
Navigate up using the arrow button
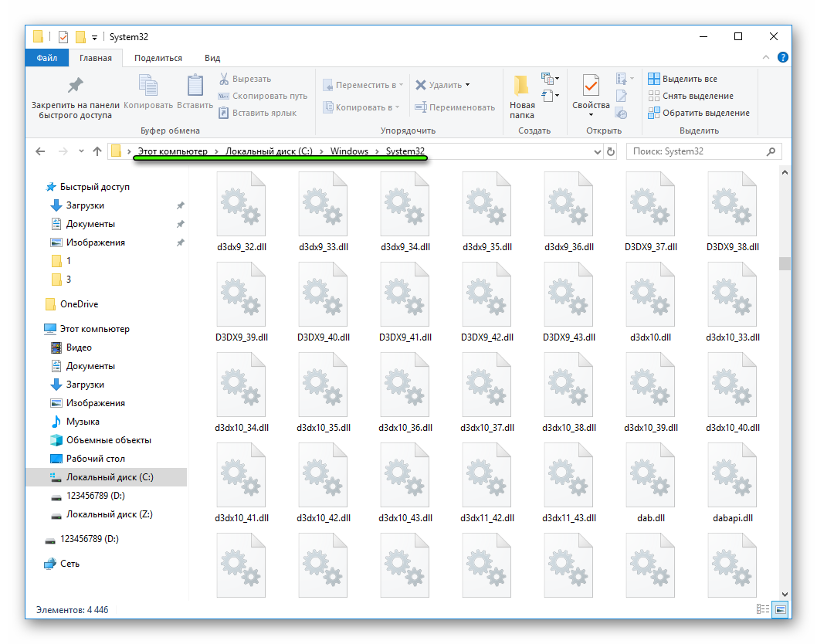coord(97,151)
